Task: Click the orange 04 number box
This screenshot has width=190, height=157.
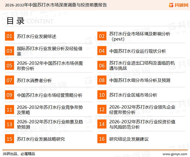Action: click(102, 51)
